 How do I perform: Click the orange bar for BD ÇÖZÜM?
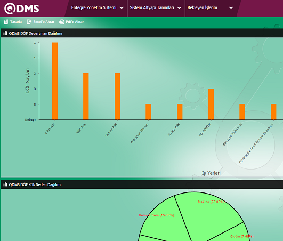(x=211, y=104)
